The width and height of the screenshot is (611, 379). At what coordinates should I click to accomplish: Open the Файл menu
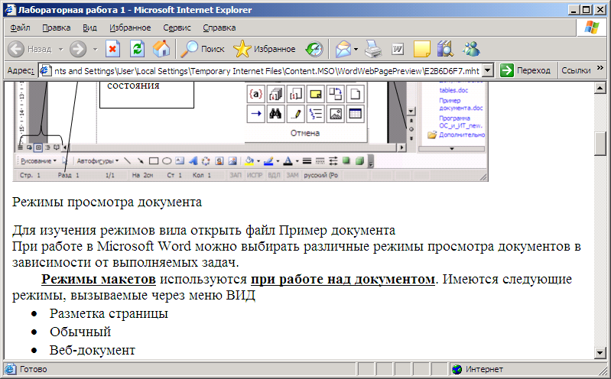20,28
